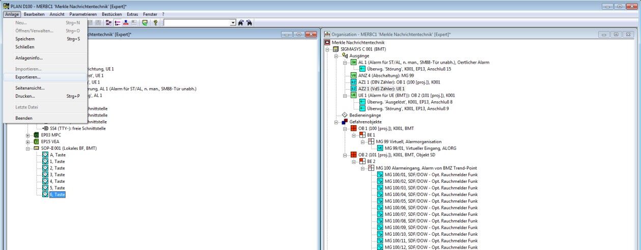The image size is (641, 250).
Task: Open the Bestücken menu
Action: (112, 14)
